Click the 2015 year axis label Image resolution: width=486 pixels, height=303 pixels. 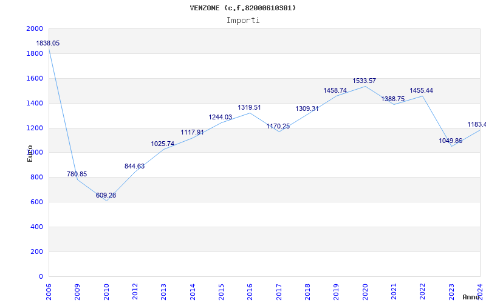(x=221, y=291)
